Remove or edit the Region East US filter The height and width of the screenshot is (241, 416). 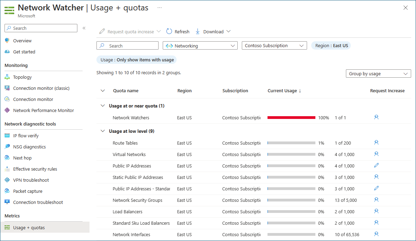(331, 45)
